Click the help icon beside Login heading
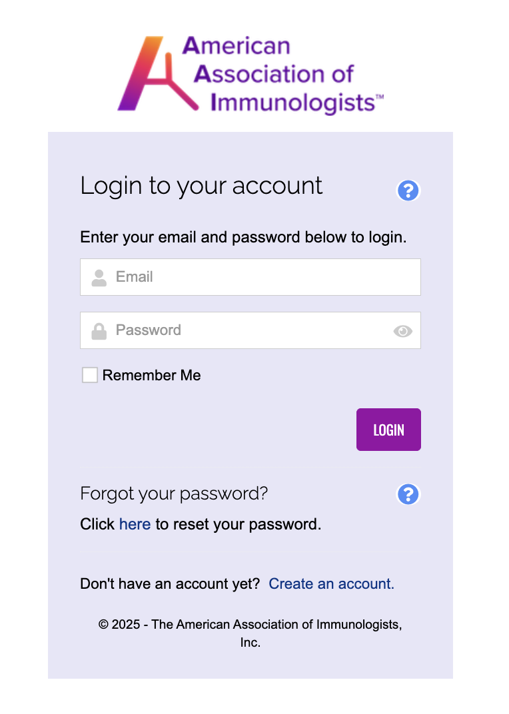509x714 pixels. [408, 190]
